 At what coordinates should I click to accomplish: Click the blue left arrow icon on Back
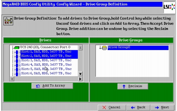(133, 108)
